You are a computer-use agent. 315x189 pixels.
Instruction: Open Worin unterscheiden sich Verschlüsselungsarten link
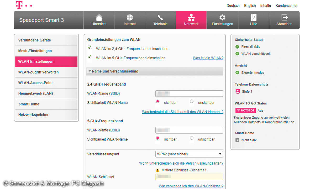[x=181, y=163]
